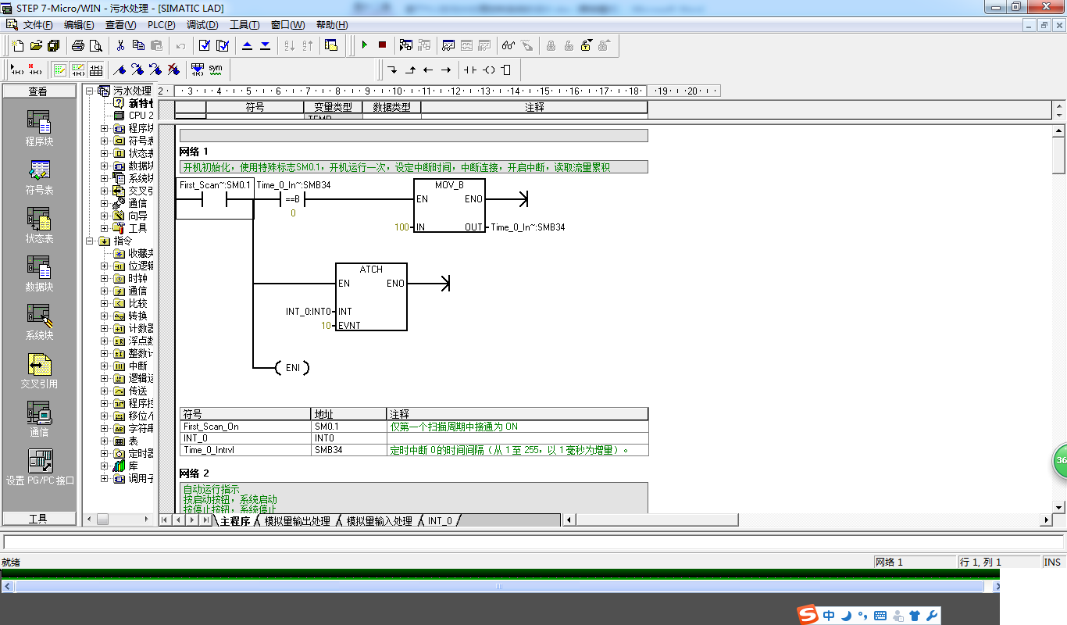The image size is (1067, 625).
Task: Click the 查看 navigation bar header button
Action: tap(39, 91)
